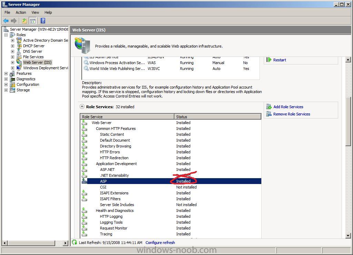Click the Add Role Services link
The width and height of the screenshot is (353, 255).
click(288, 107)
